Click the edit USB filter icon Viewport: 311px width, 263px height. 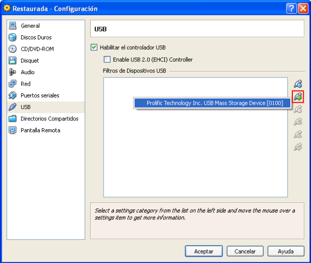298,109
